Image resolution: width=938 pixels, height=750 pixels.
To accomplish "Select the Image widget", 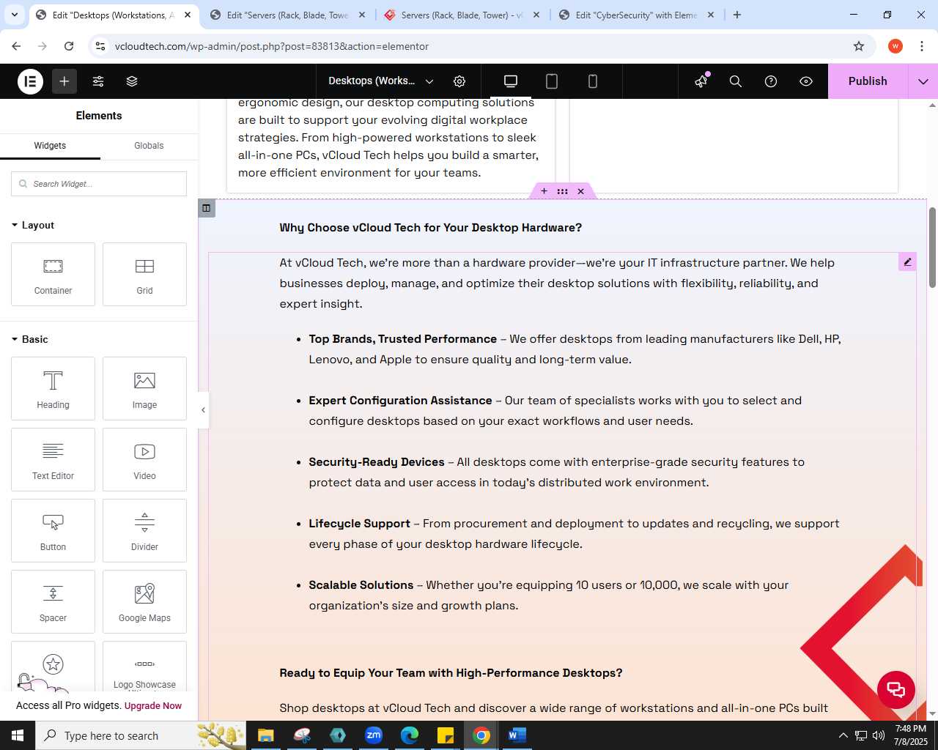I will point(144,389).
